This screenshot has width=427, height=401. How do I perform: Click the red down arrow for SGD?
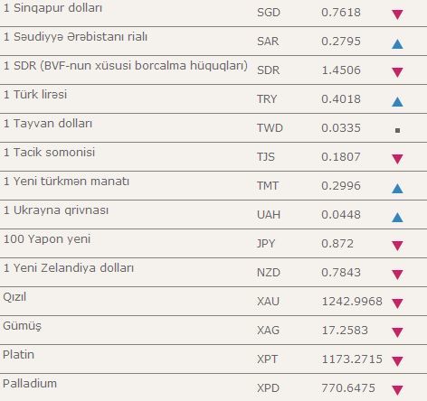[x=397, y=14]
